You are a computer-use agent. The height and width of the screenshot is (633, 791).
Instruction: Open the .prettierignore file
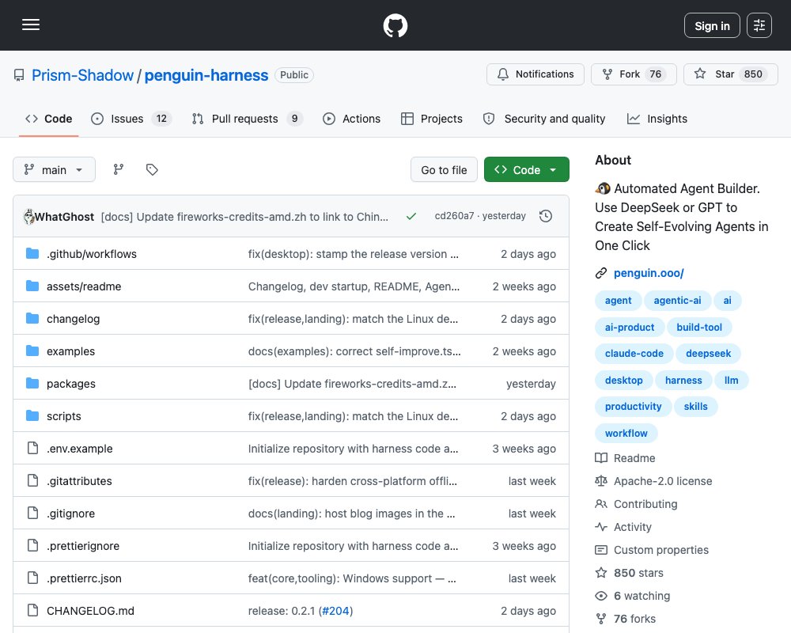point(83,546)
